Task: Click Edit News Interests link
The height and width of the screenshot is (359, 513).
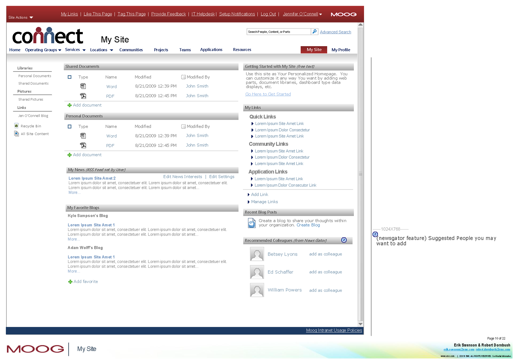Action: pyautogui.click(x=182, y=177)
